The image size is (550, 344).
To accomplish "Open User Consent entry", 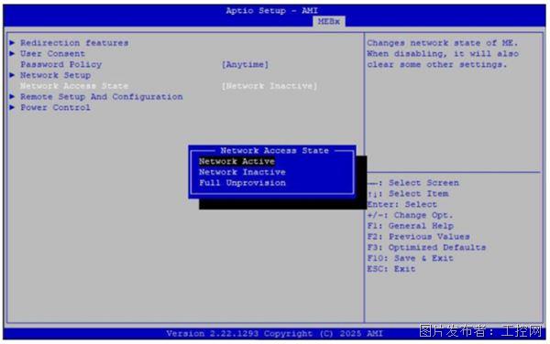I will (52, 54).
